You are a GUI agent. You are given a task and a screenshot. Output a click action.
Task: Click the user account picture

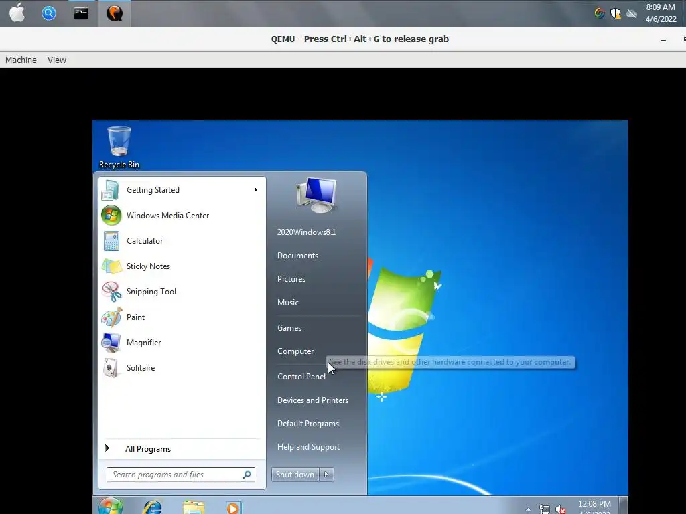317,195
